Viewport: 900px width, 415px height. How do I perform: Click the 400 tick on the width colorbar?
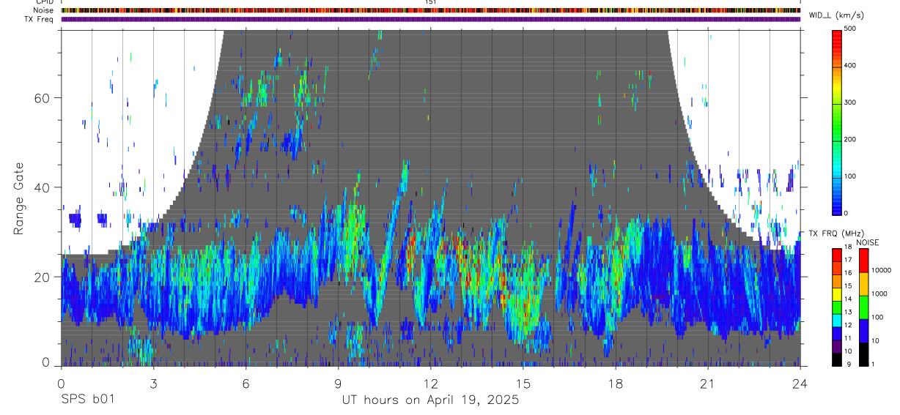coord(850,65)
